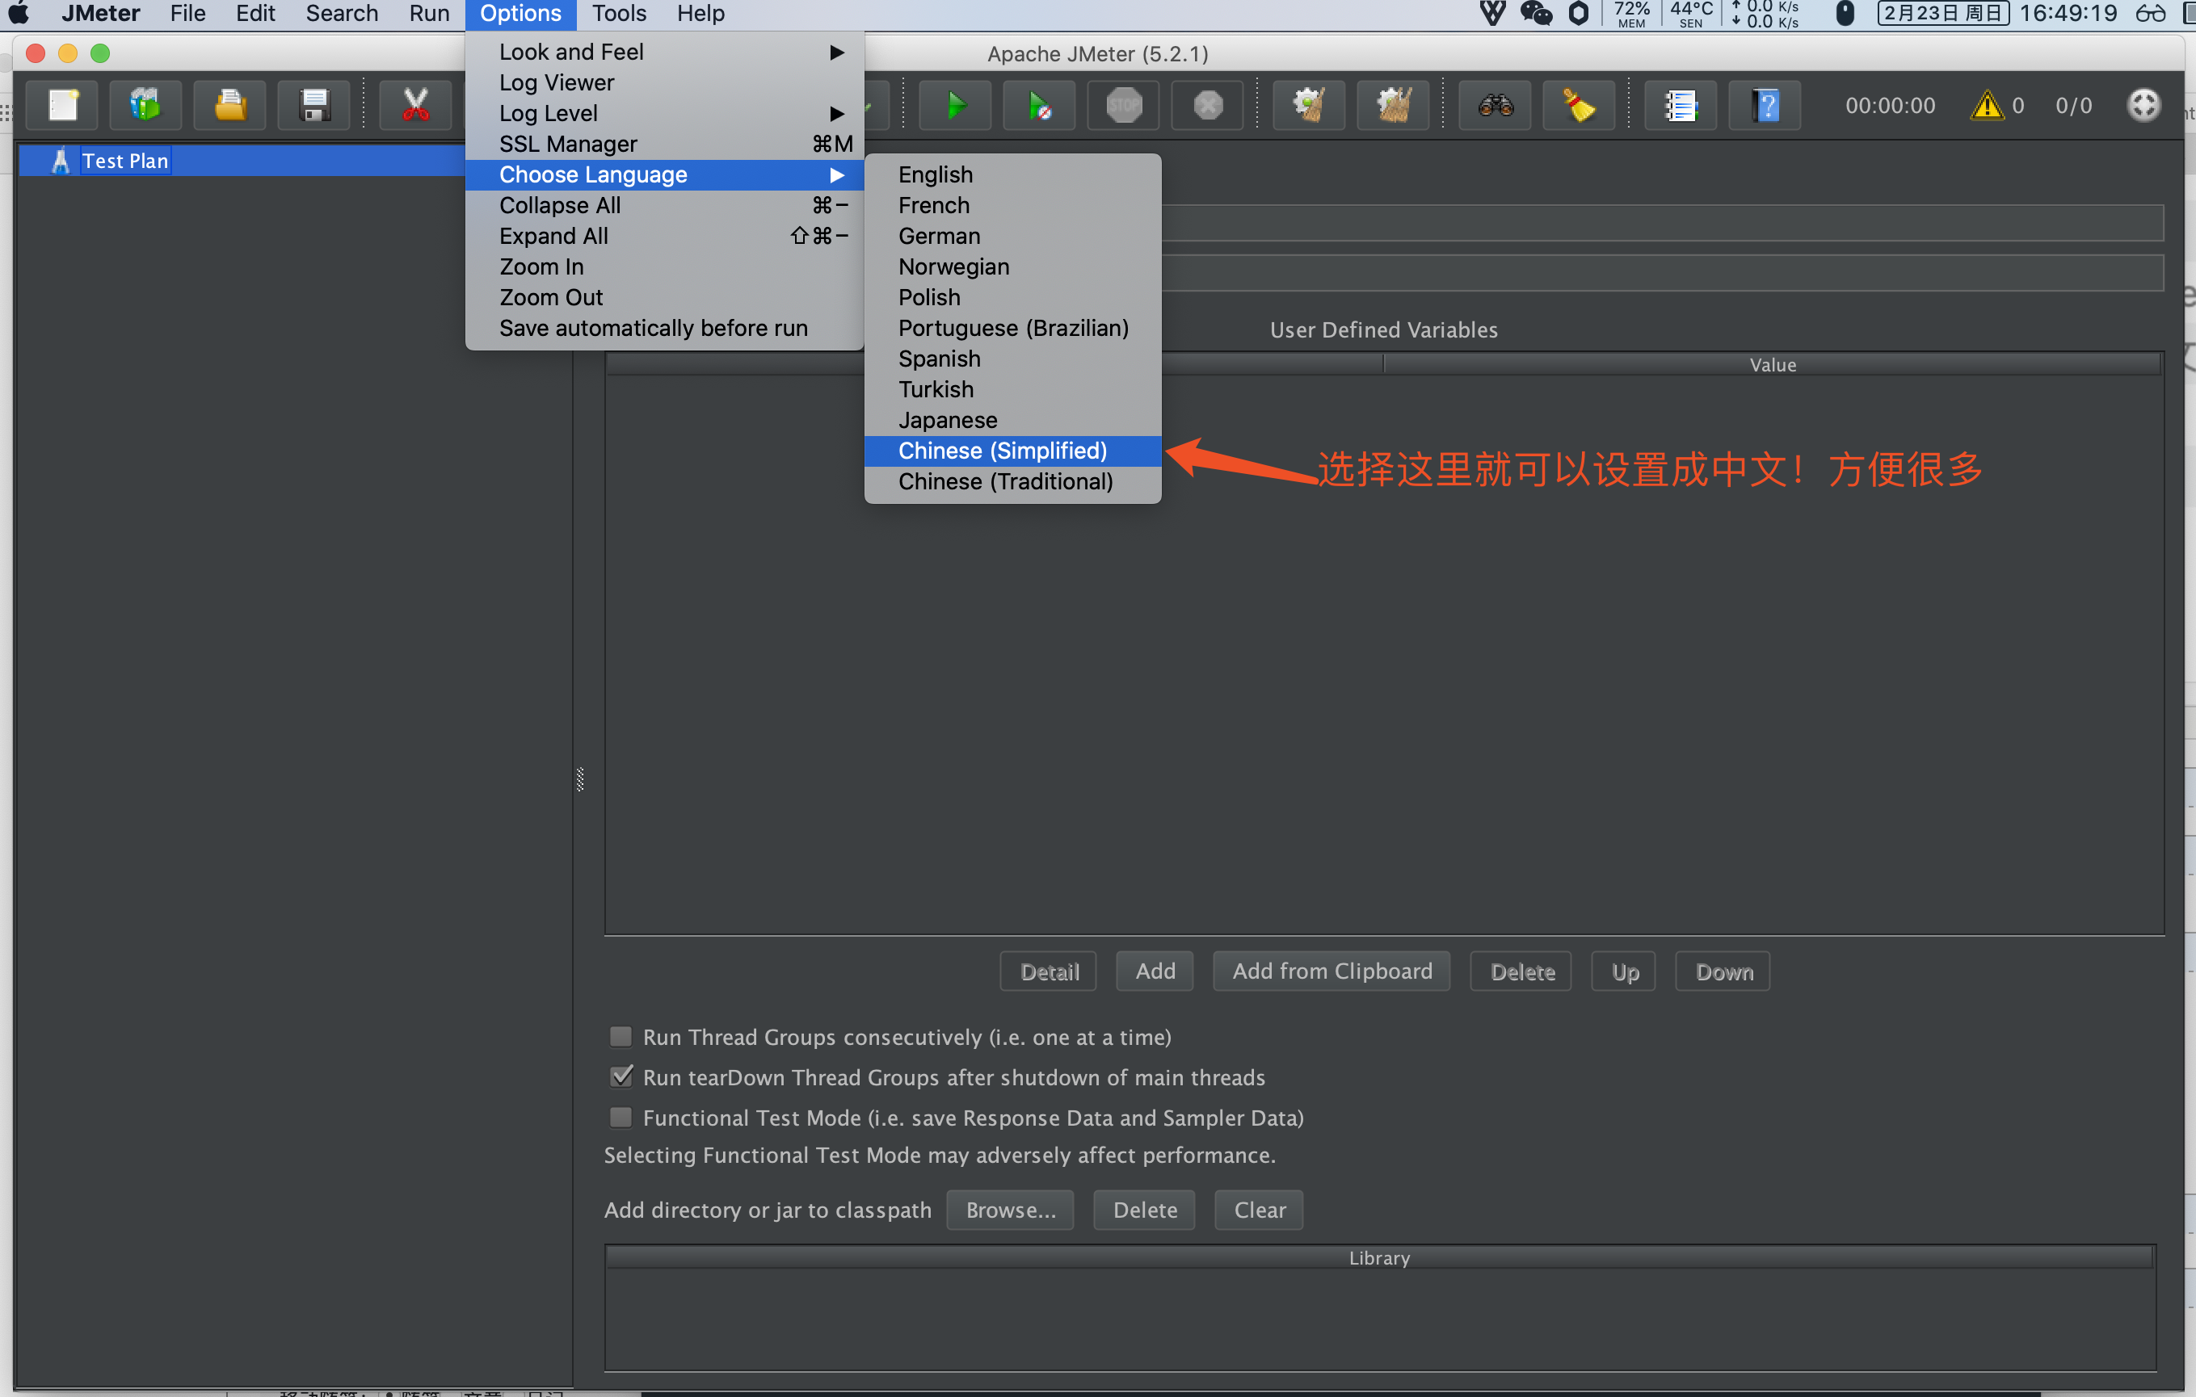Open Choose Language submenu
The image size is (2196, 1397).
click(665, 175)
